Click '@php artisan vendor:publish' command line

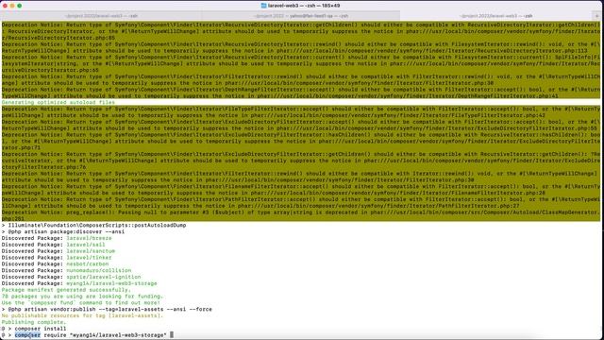pyautogui.click(x=107, y=309)
